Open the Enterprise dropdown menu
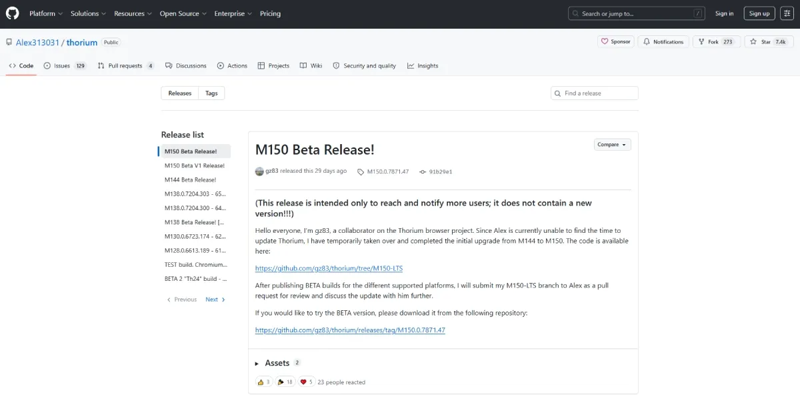The image size is (800, 395). [x=233, y=13]
